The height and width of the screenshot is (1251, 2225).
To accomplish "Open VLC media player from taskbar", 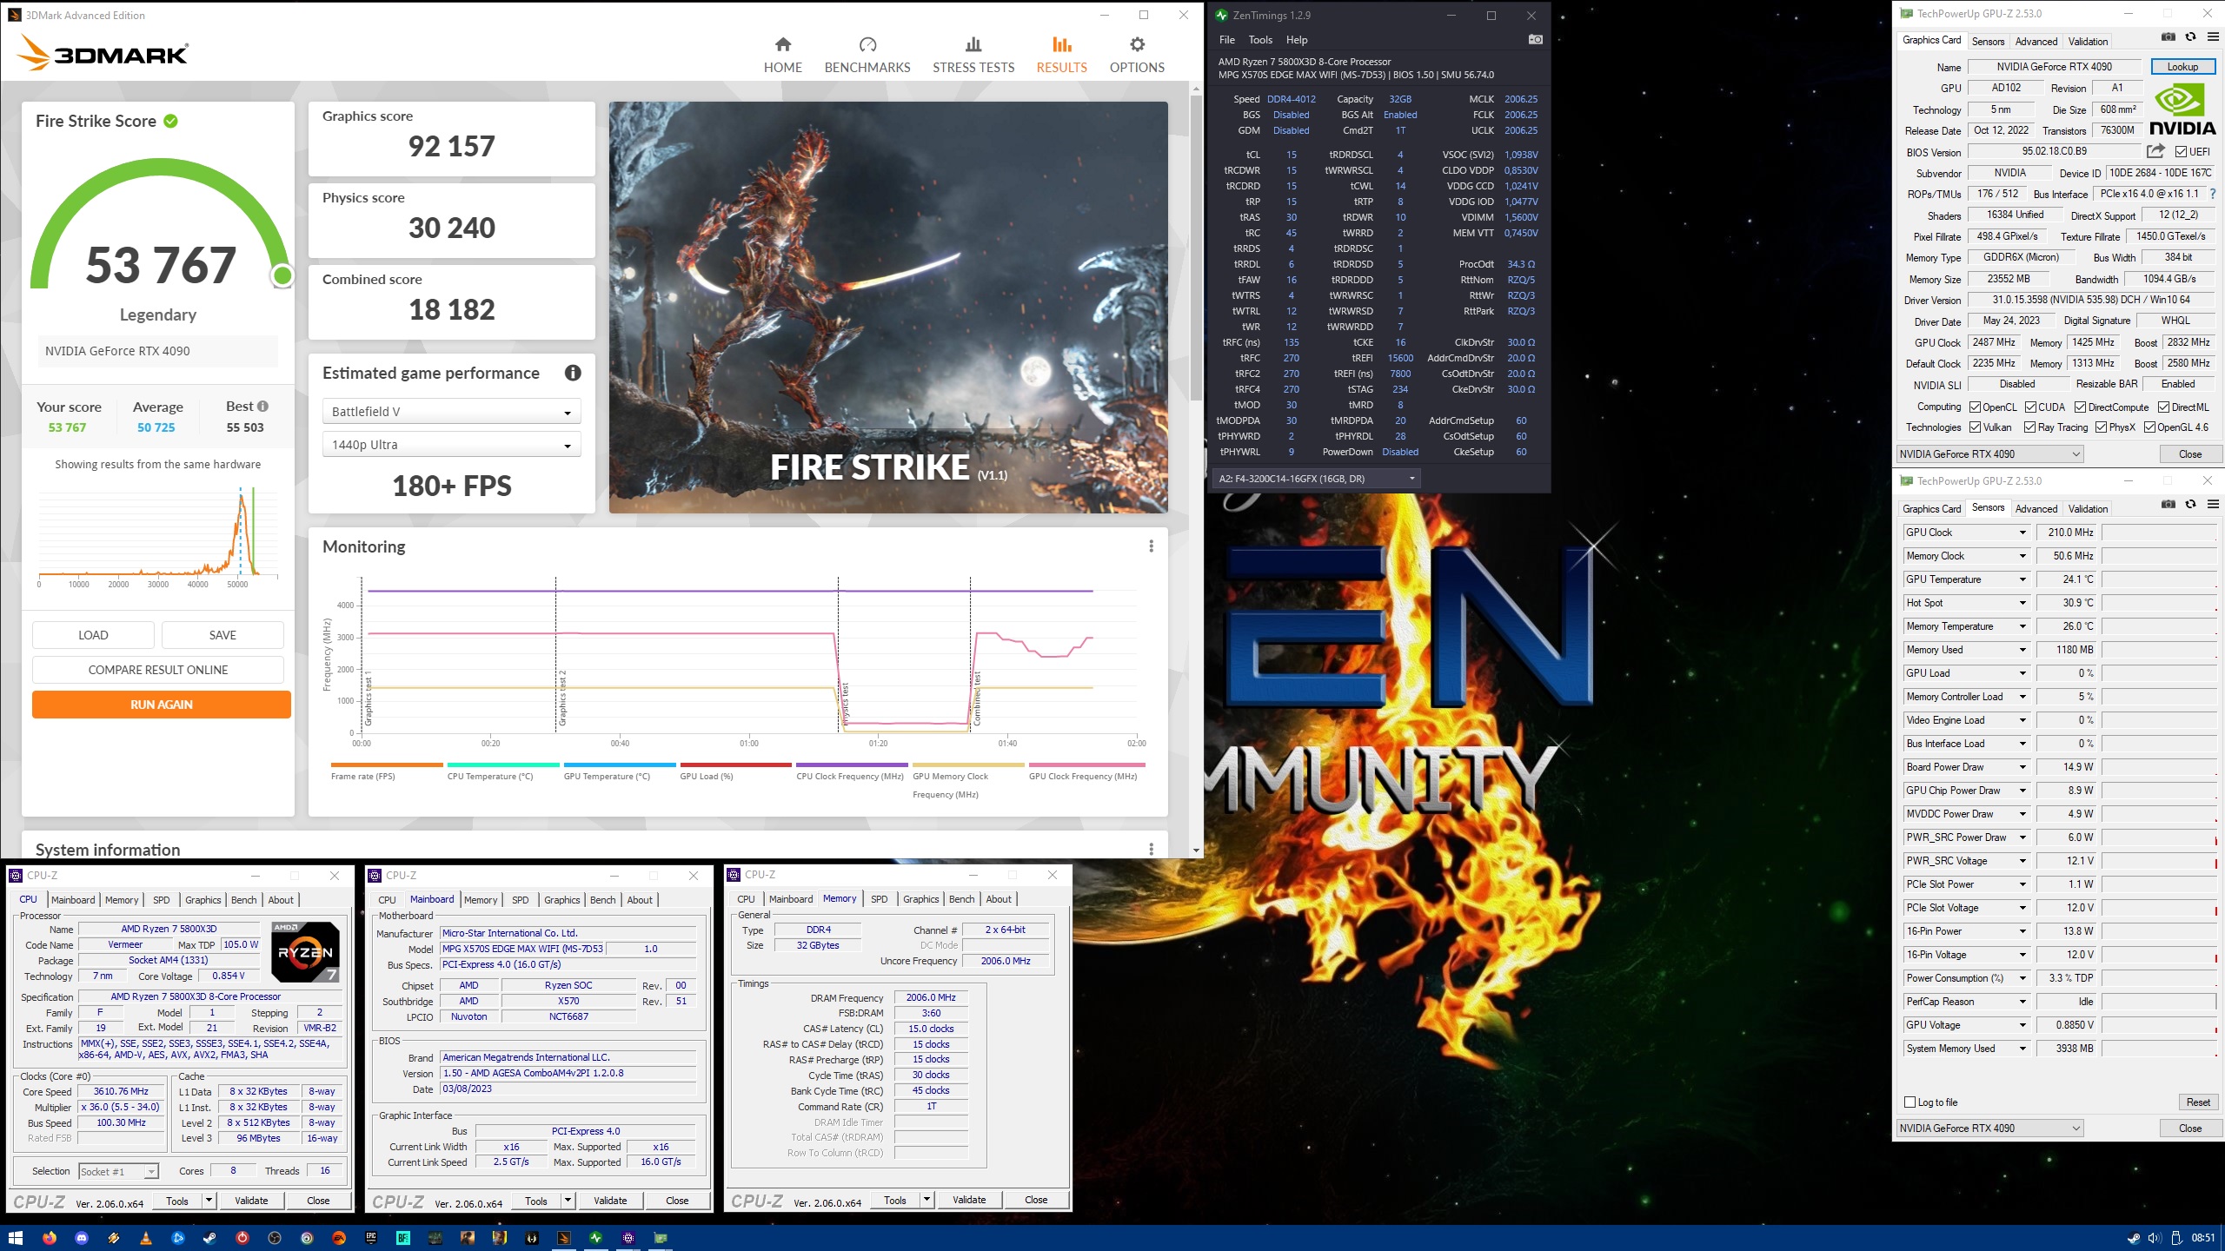I will tap(146, 1238).
